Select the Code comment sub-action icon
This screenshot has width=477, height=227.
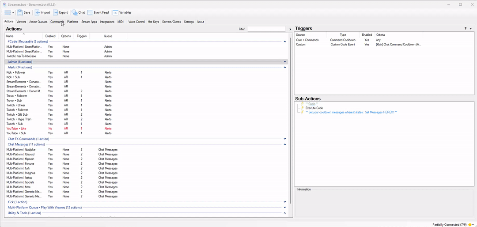tap(303, 104)
